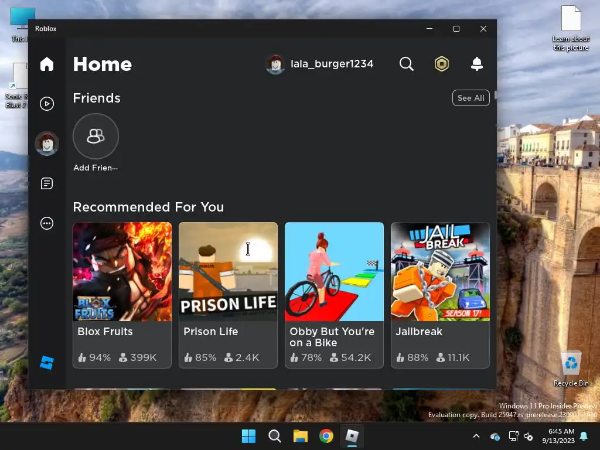
Task: Click the lala_burger1234 profile avatar
Action: tap(275, 64)
